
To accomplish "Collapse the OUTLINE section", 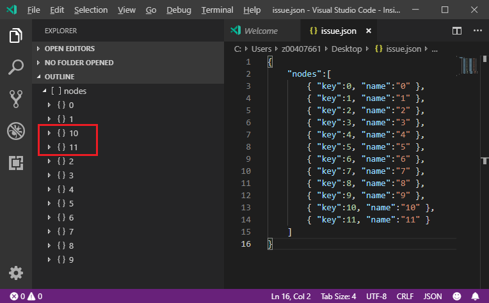I will [x=128, y=77].
